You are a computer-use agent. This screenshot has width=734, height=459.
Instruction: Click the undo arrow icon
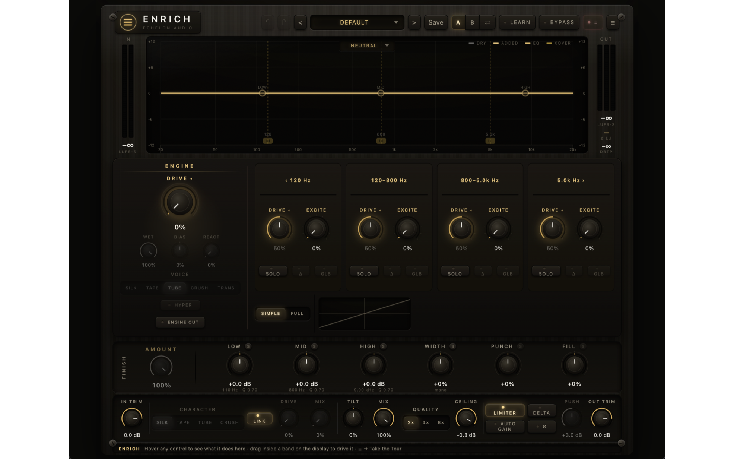click(267, 22)
